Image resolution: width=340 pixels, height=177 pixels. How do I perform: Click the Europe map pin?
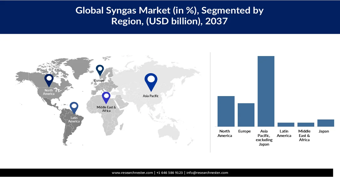[x=100, y=71]
